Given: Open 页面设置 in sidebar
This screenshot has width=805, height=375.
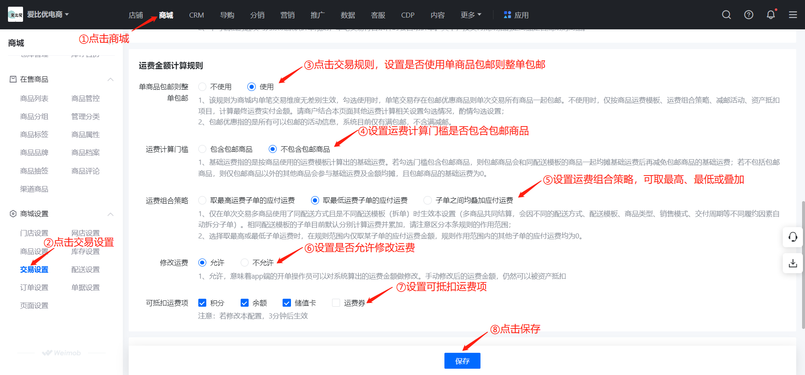Looking at the screenshot, I should click(34, 305).
